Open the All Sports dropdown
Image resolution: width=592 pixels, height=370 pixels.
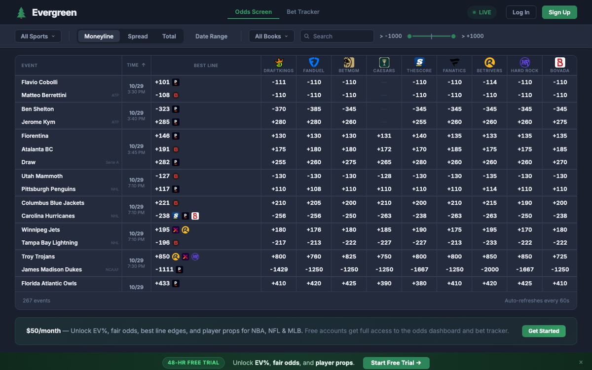[38, 36]
